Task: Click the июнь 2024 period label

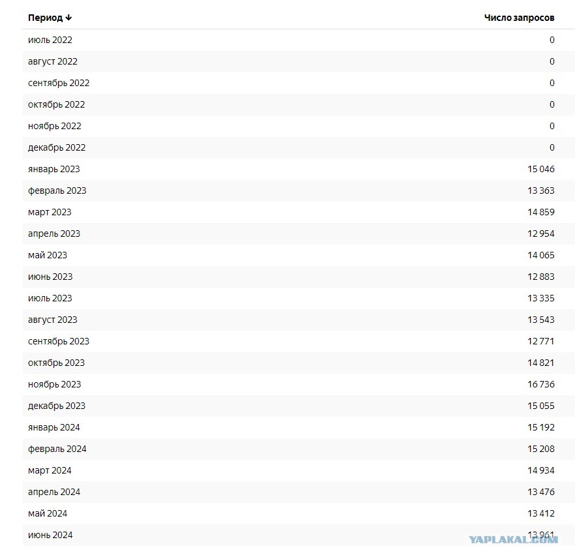Action: tap(50, 535)
